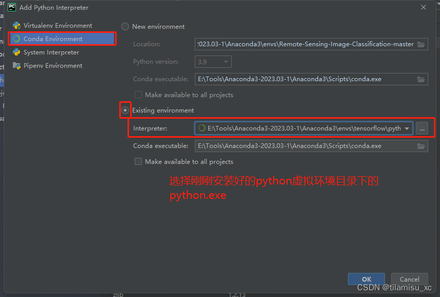The image size is (440, 297).
Task: Click the 'Add Python Interpreter' title text
Action: pos(54,8)
